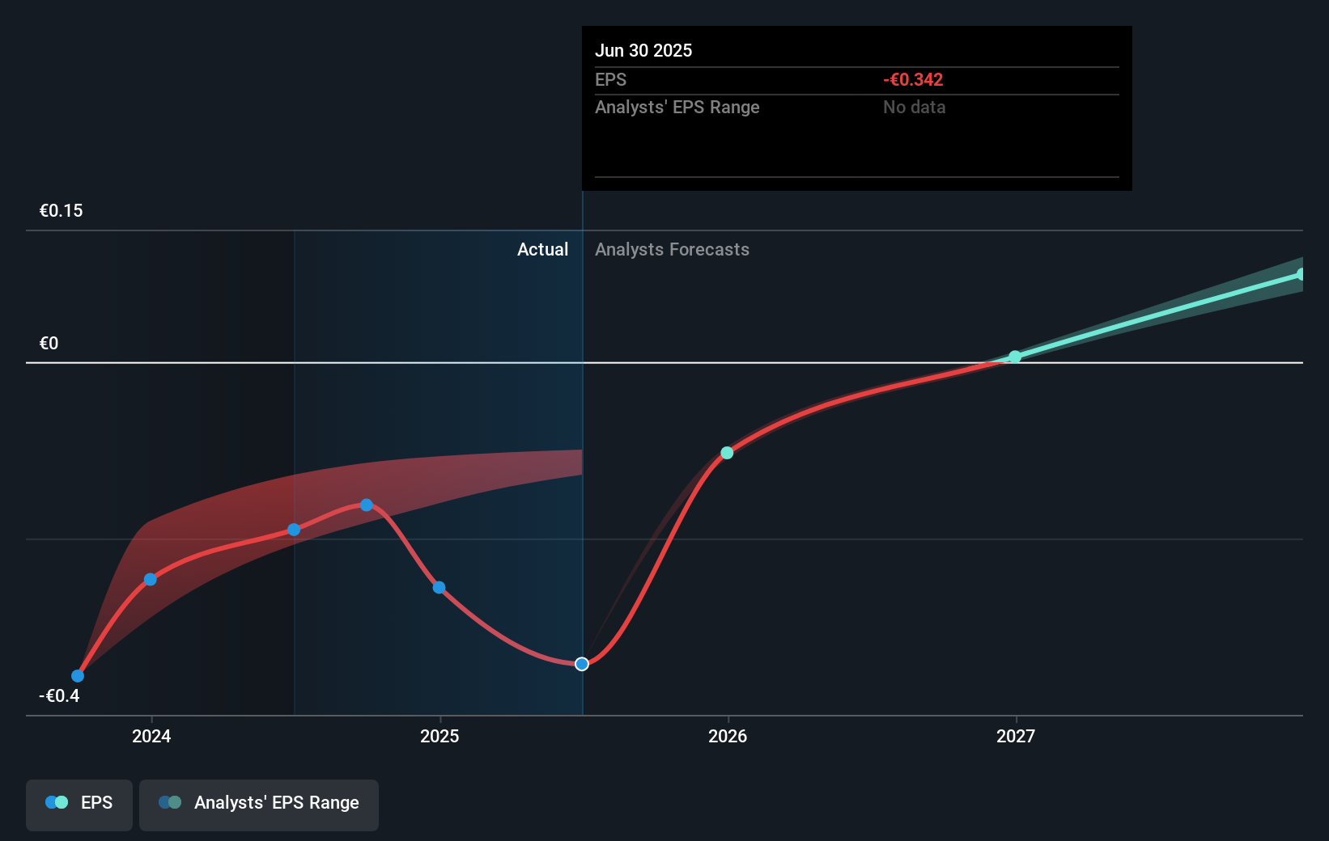Click the -€0.342 EPS value link
This screenshot has height=841, width=1329.
point(912,79)
